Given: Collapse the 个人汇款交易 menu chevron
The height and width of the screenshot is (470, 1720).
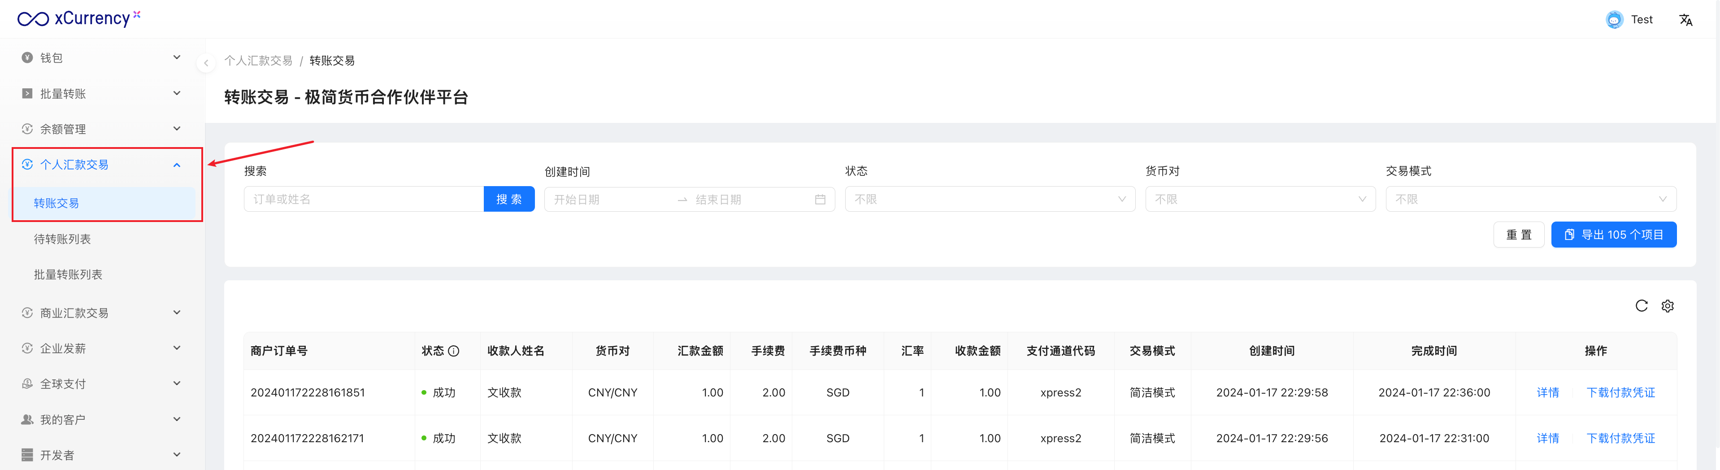Looking at the screenshot, I should [x=177, y=165].
